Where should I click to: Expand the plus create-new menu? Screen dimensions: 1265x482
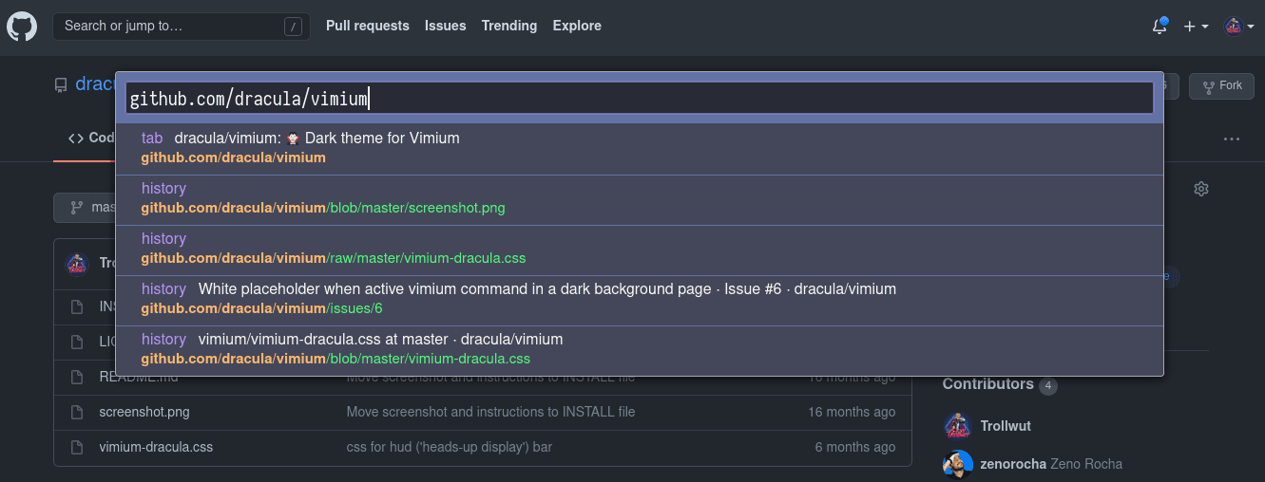[1196, 27]
